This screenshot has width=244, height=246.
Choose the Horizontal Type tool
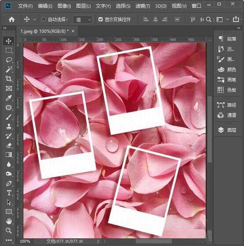9,193
